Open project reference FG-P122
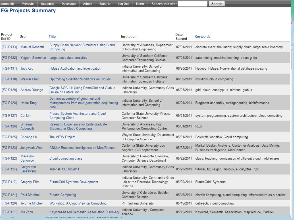 tap(9, 158)
